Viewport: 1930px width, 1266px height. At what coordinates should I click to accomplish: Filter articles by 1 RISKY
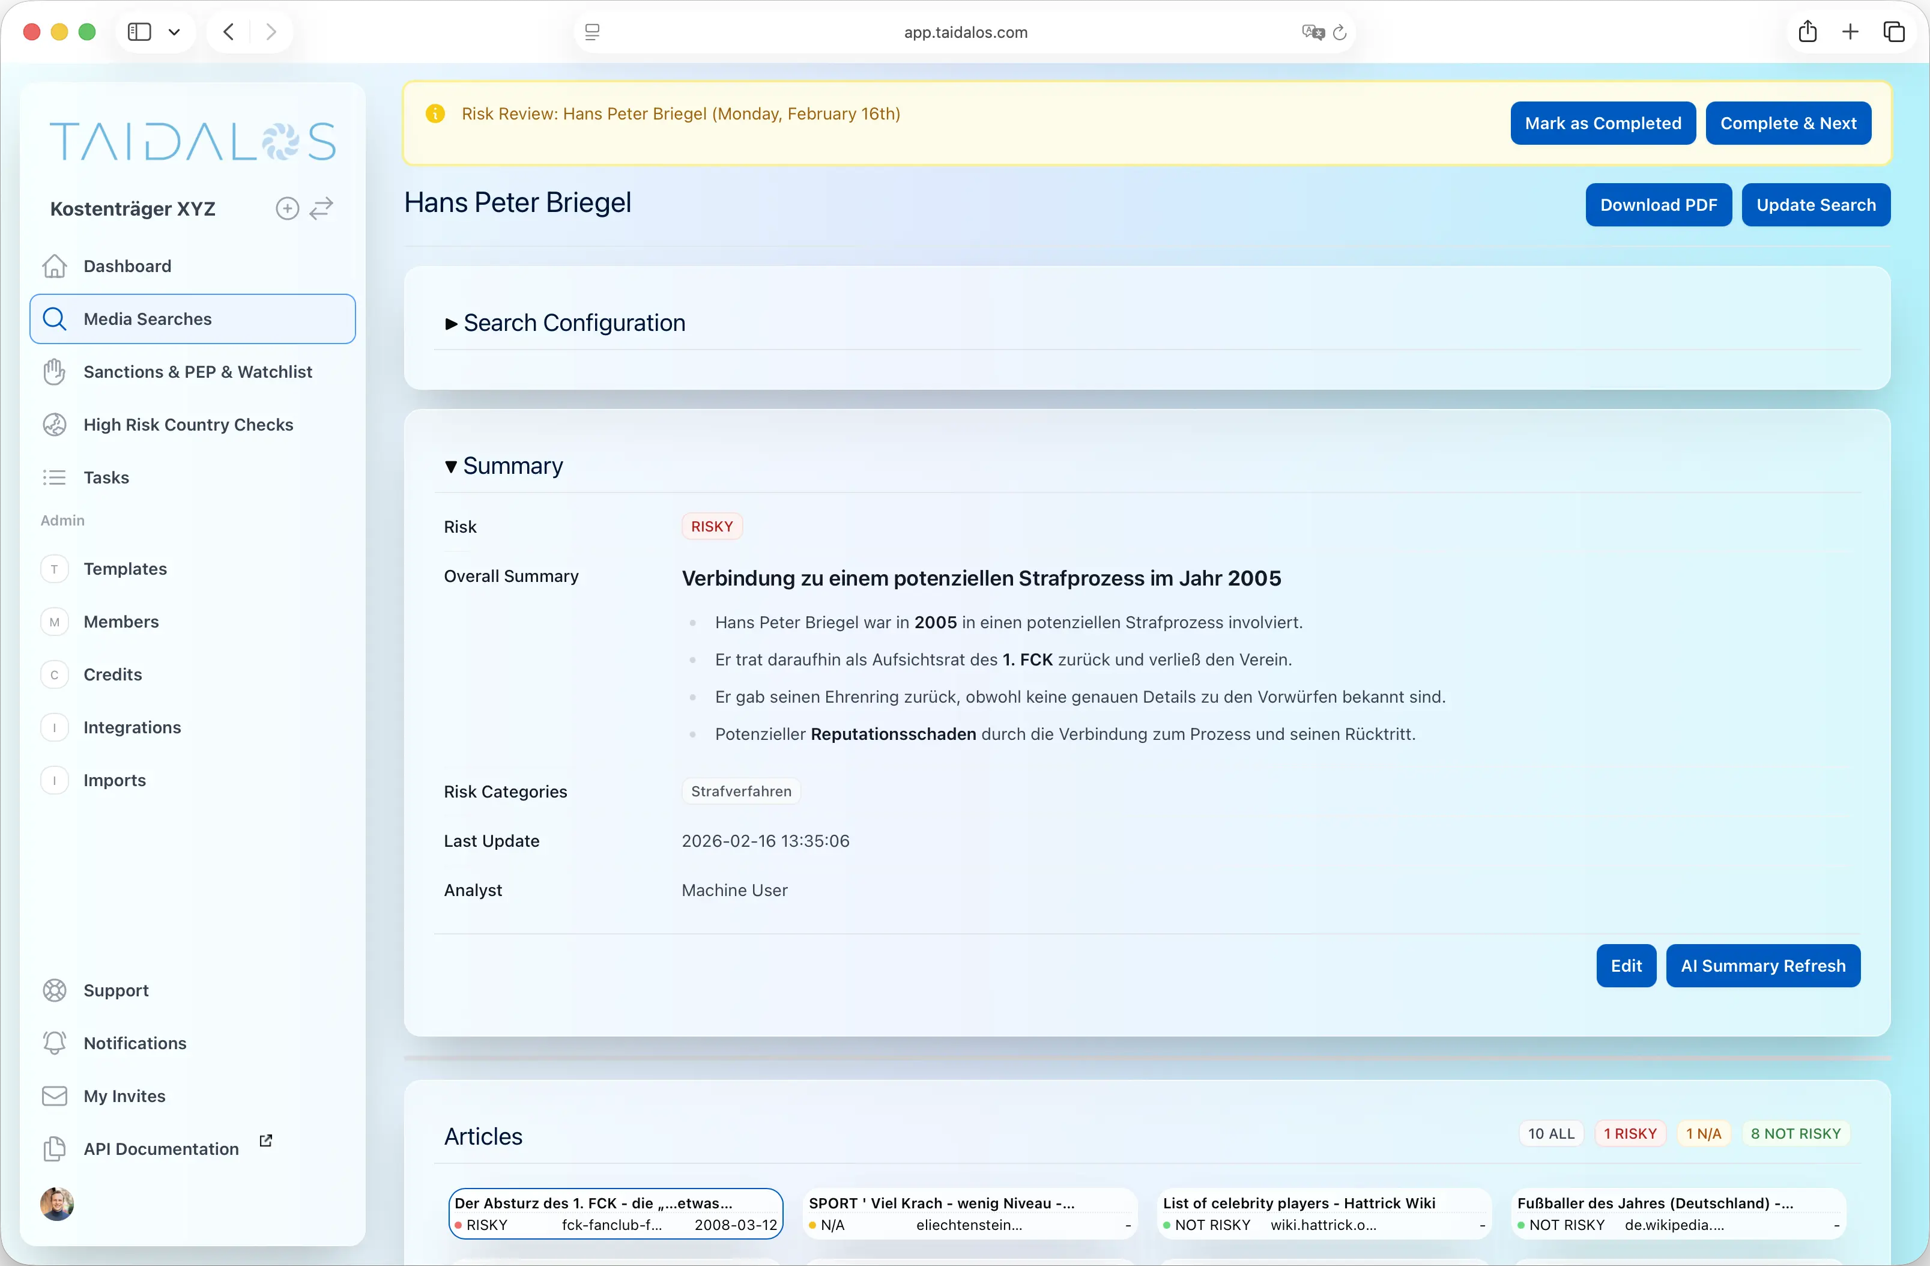1630,1134
